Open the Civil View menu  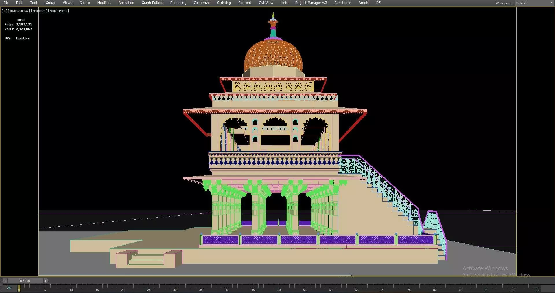click(x=266, y=3)
